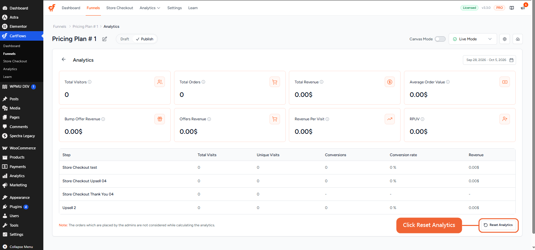Click the Average Order Value info icon
The width and height of the screenshot is (535, 250).
(x=448, y=82)
